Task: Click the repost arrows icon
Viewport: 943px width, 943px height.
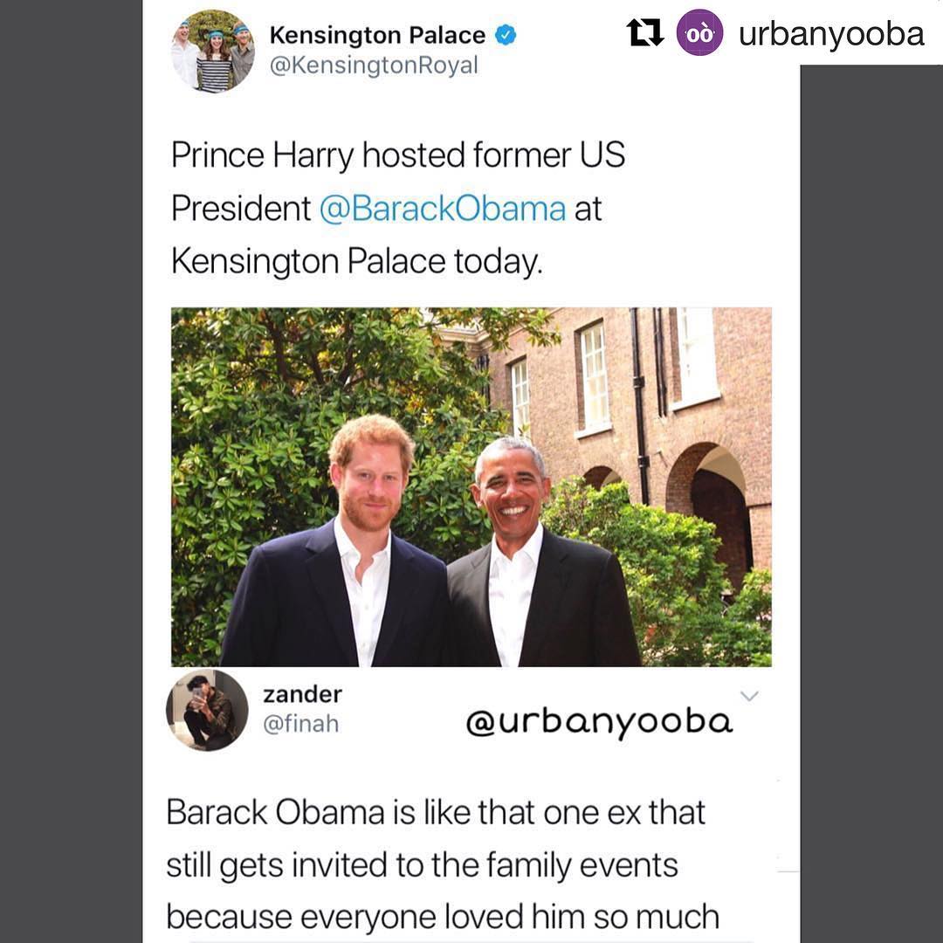Action: (644, 33)
